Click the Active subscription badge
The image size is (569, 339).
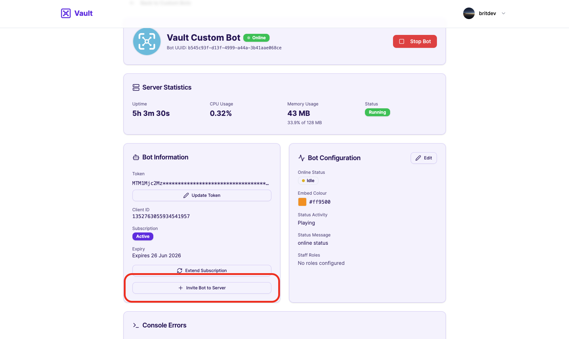pos(143,236)
